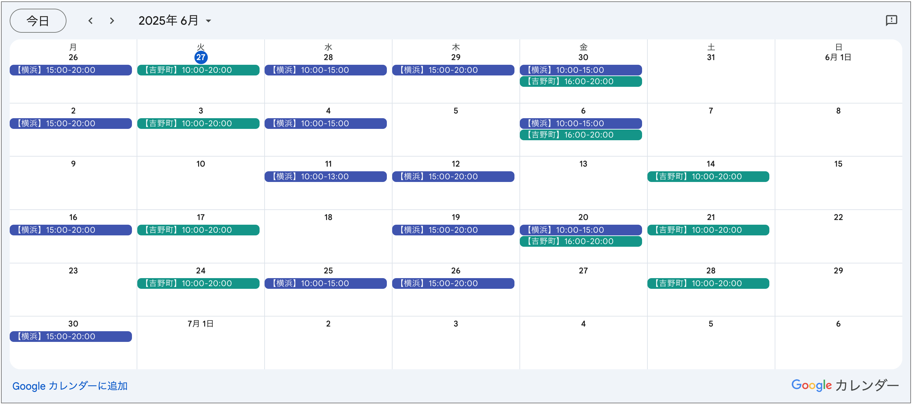
Task: Go to previous month with left chevron
Action: click(x=91, y=21)
